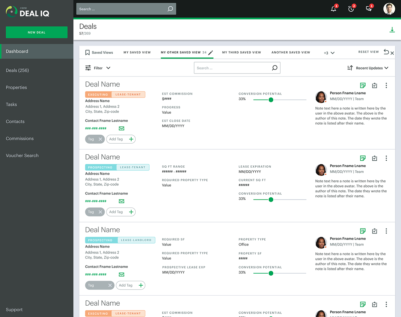
Task: Click the undo arrow beside Reset View
Action: coord(386,52)
